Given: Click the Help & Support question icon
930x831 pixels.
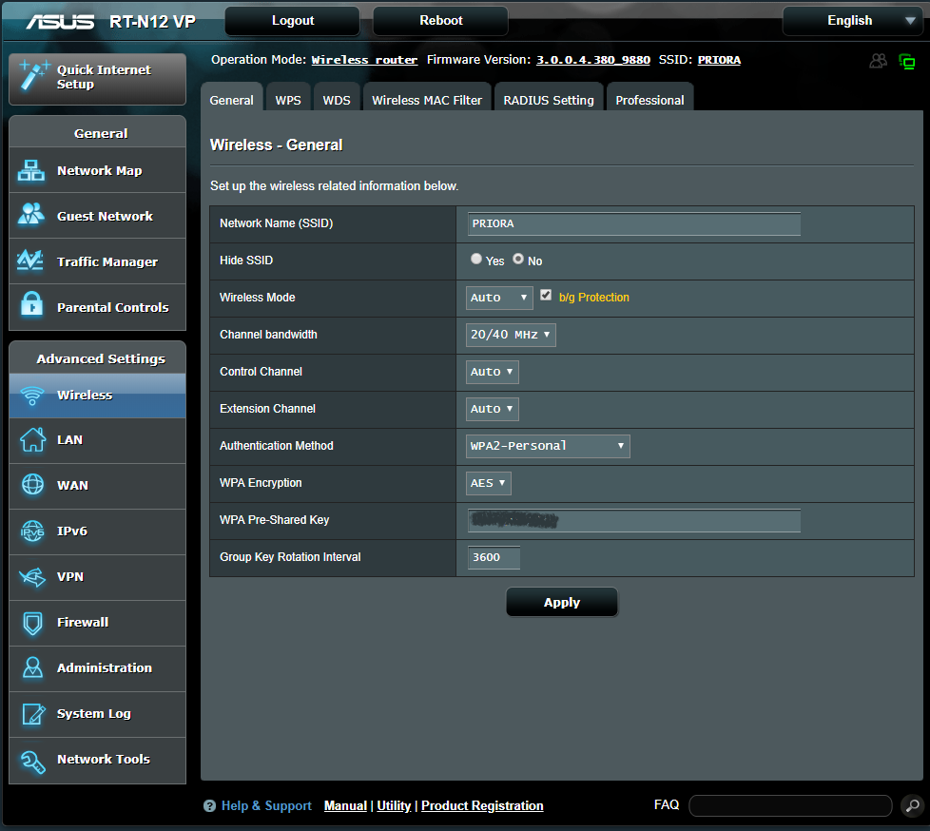Looking at the screenshot, I should click(209, 805).
